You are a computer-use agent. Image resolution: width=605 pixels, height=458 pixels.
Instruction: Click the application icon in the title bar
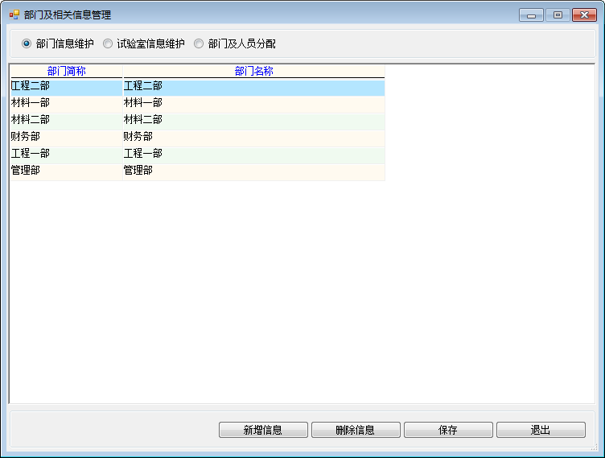[x=14, y=15]
